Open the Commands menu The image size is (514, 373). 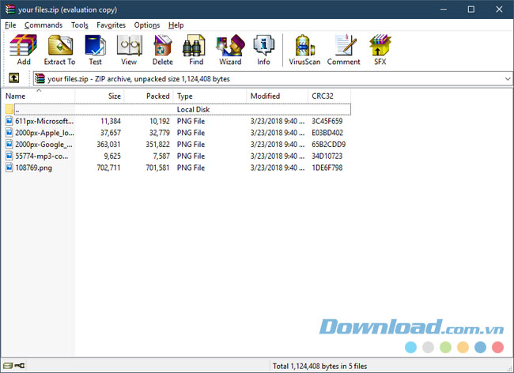(43, 25)
